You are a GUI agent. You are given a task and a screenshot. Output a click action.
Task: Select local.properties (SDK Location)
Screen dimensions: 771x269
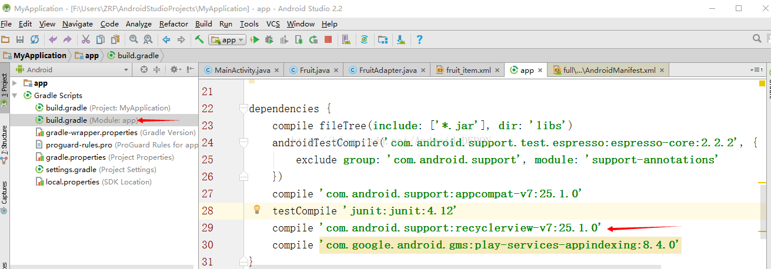click(94, 182)
